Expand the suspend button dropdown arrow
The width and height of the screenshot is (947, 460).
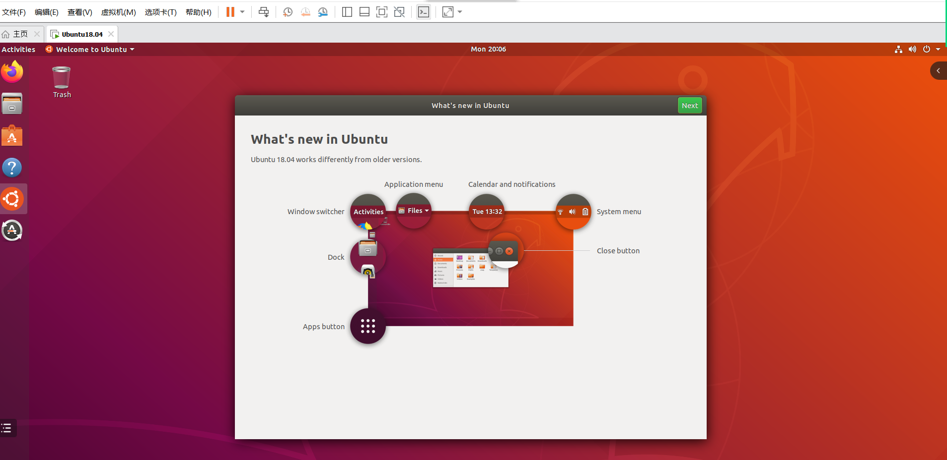click(242, 12)
